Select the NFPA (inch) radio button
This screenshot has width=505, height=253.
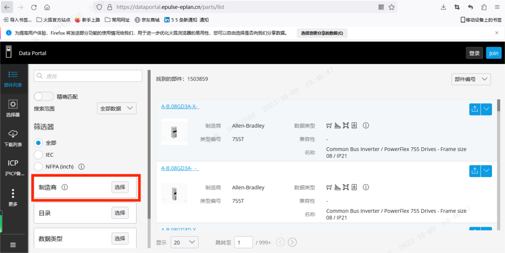[39, 166]
